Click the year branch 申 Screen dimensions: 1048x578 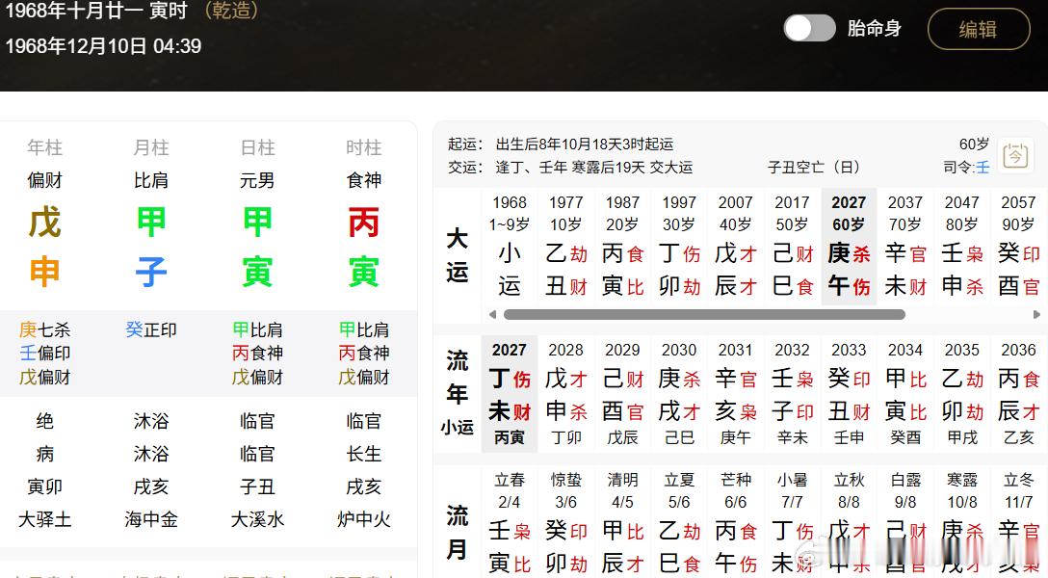(x=44, y=272)
